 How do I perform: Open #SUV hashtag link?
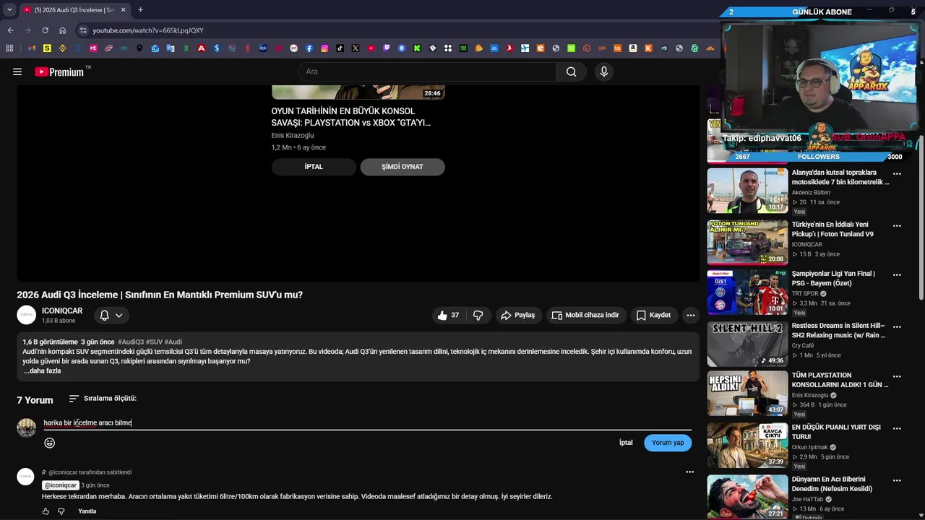[x=154, y=342]
